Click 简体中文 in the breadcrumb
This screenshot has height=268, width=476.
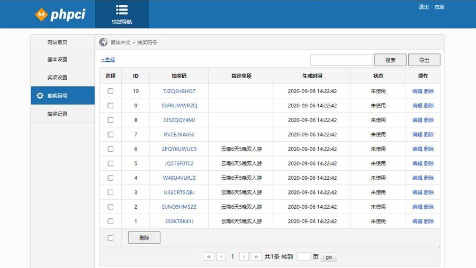point(120,42)
